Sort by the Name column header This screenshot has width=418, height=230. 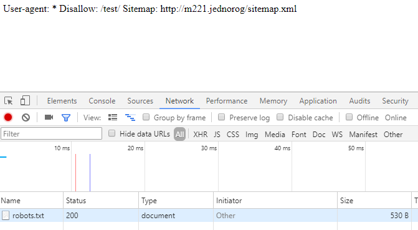coord(31,201)
